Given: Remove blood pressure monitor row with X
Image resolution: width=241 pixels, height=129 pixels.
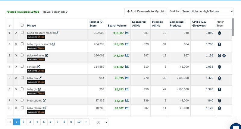Looking at the screenshot, I should tap(16, 33).
